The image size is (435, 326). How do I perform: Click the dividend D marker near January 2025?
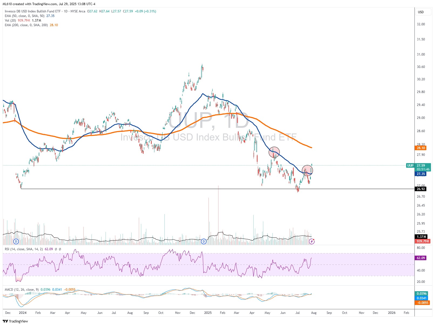[x=204, y=241]
